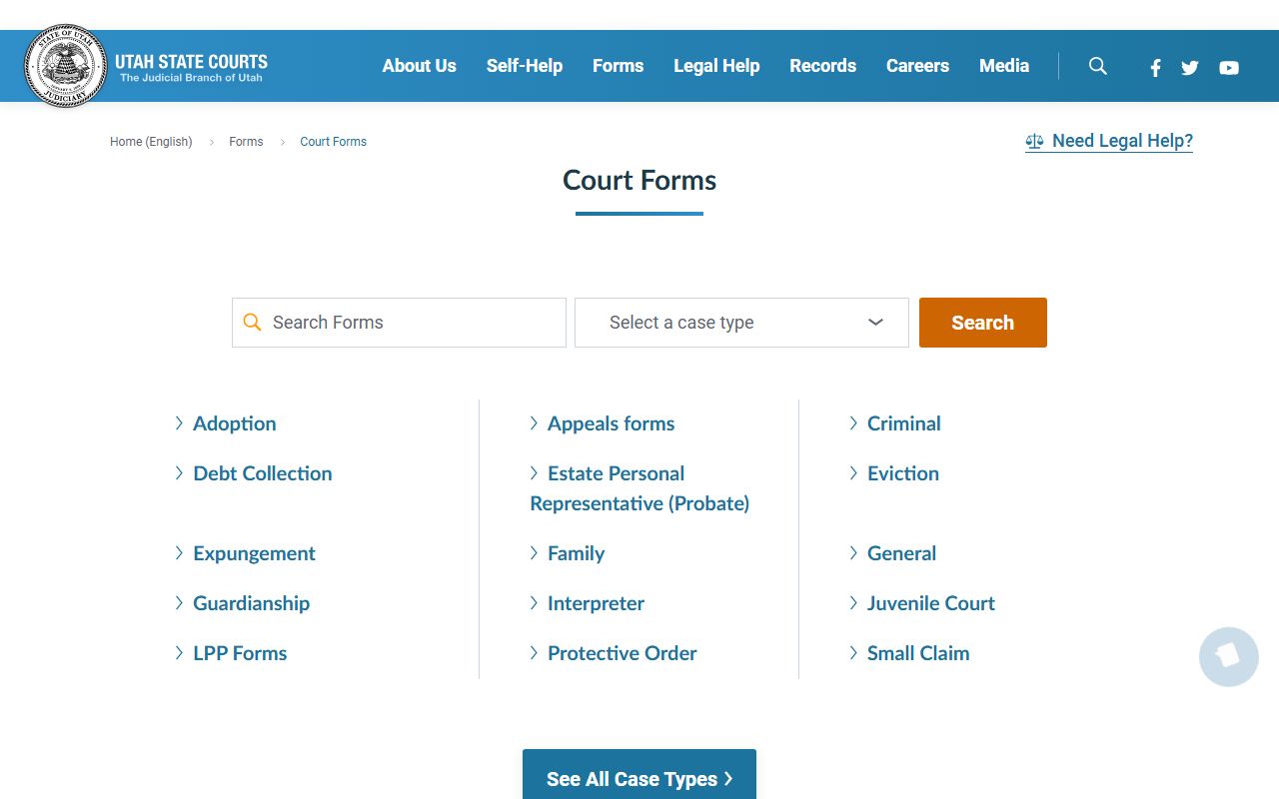Open the Twitter icon in header
Image resolution: width=1279 pixels, height=799 pixels.
[1189, 68]
